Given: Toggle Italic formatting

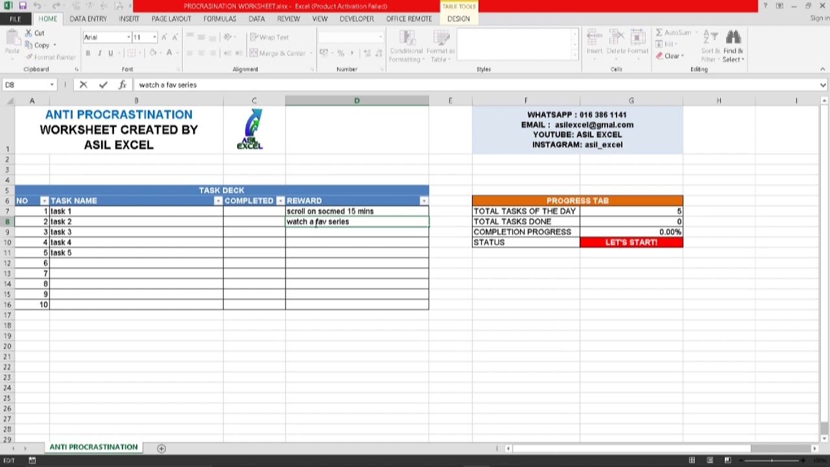Looking at the screenshot, I should coord(99,53).
